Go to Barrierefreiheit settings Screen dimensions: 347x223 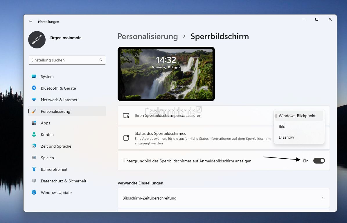[67, 169]
